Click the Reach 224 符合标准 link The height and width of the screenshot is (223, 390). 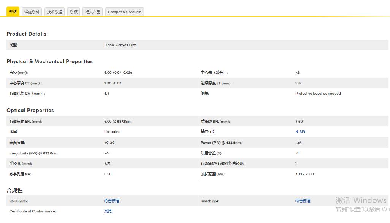(x=303, y=201)
